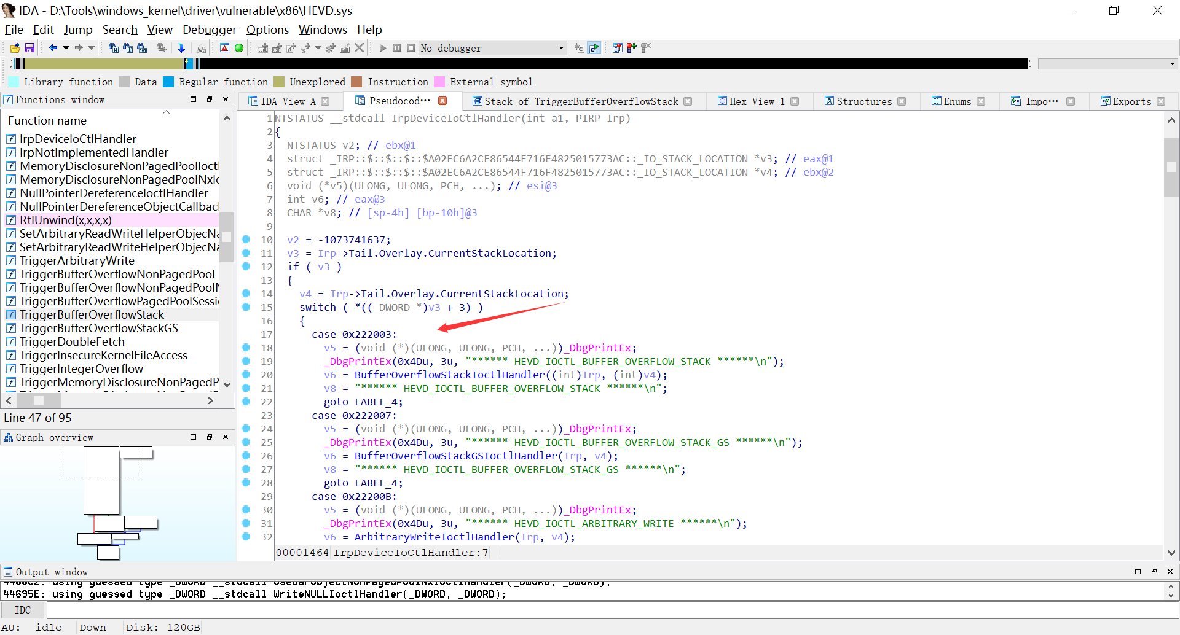The image size is (1180, 635).
Task: Start process with the play icon
Action: click(x=383, y=48)
